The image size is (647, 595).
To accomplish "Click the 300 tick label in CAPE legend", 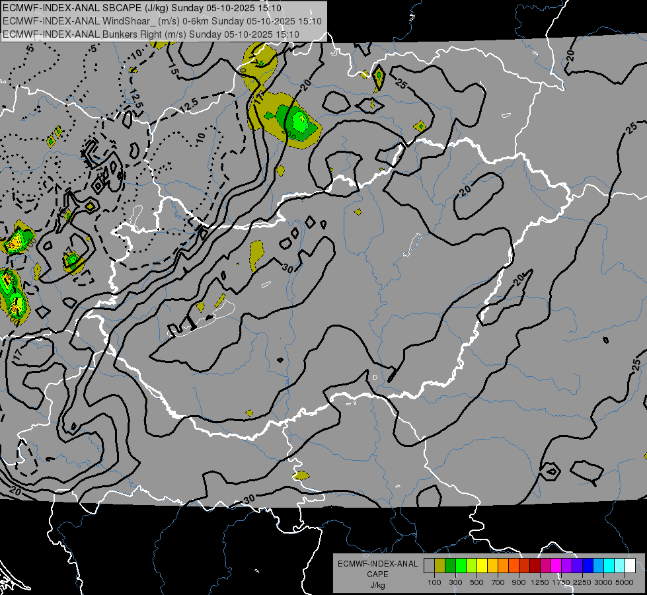I will [x=455, y=582].
